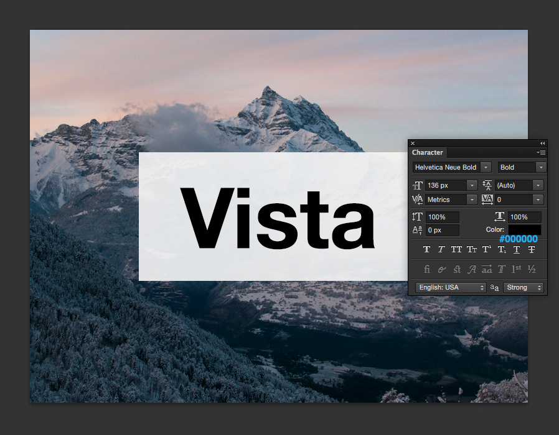Make the text superscript
The width and height of the screenshot is (559, 435).
point(486,249)
